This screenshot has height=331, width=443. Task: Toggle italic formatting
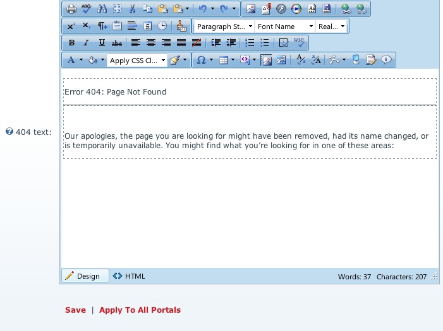tap(87, 43)
